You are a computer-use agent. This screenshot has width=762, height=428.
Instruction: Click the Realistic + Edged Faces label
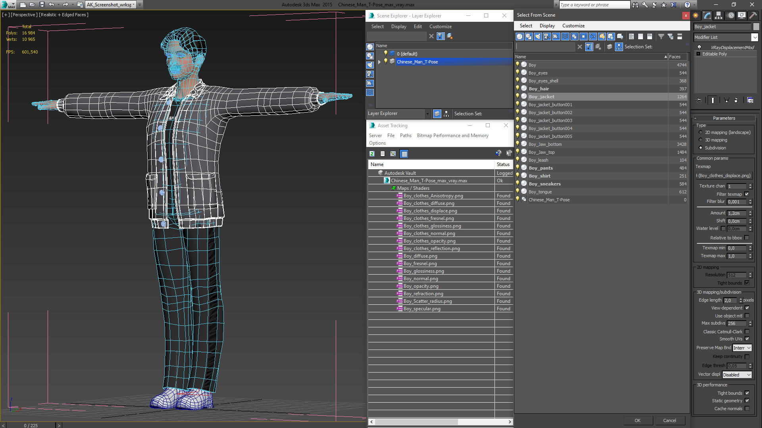point(63,15)
